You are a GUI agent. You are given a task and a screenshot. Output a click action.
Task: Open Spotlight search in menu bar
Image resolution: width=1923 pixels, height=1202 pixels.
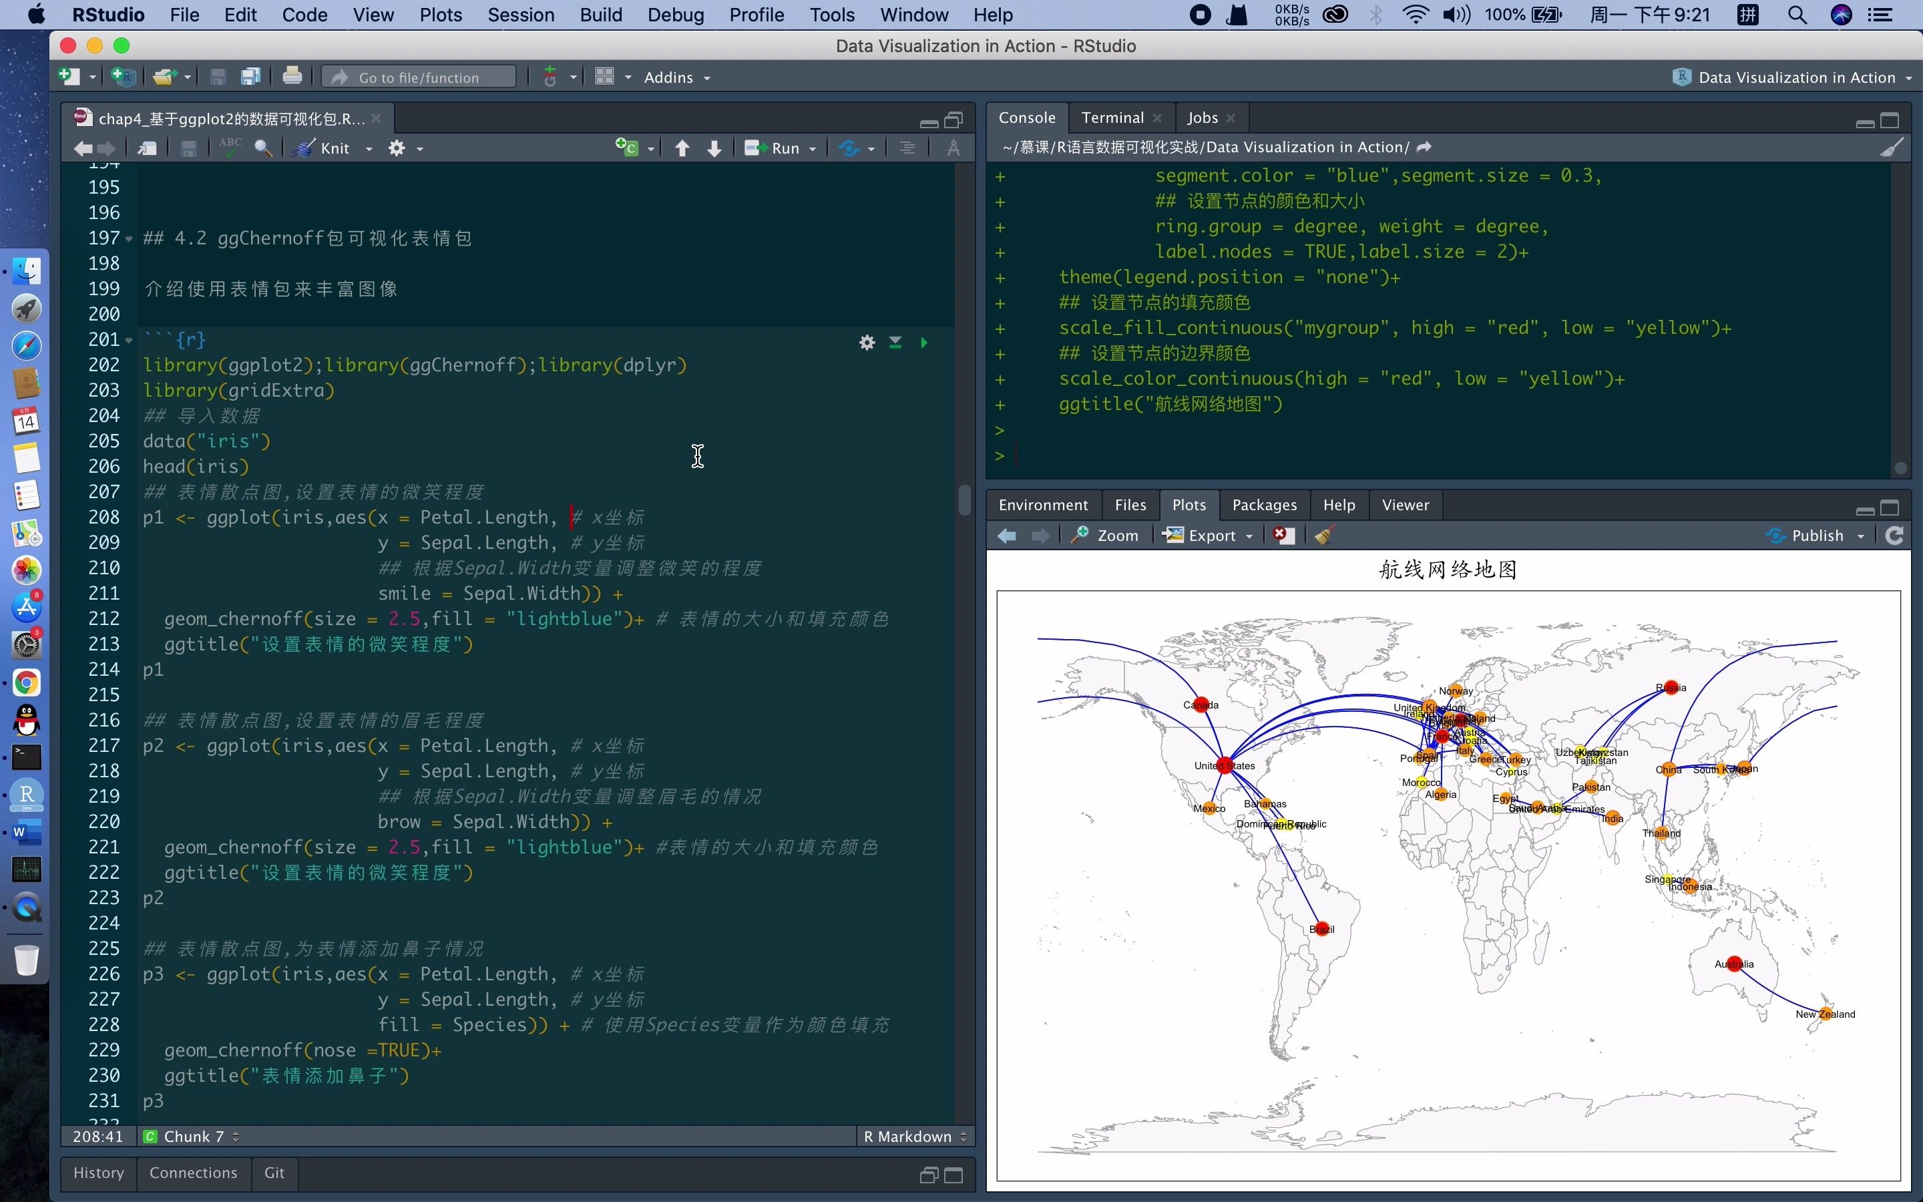[x=1797, y=15]
